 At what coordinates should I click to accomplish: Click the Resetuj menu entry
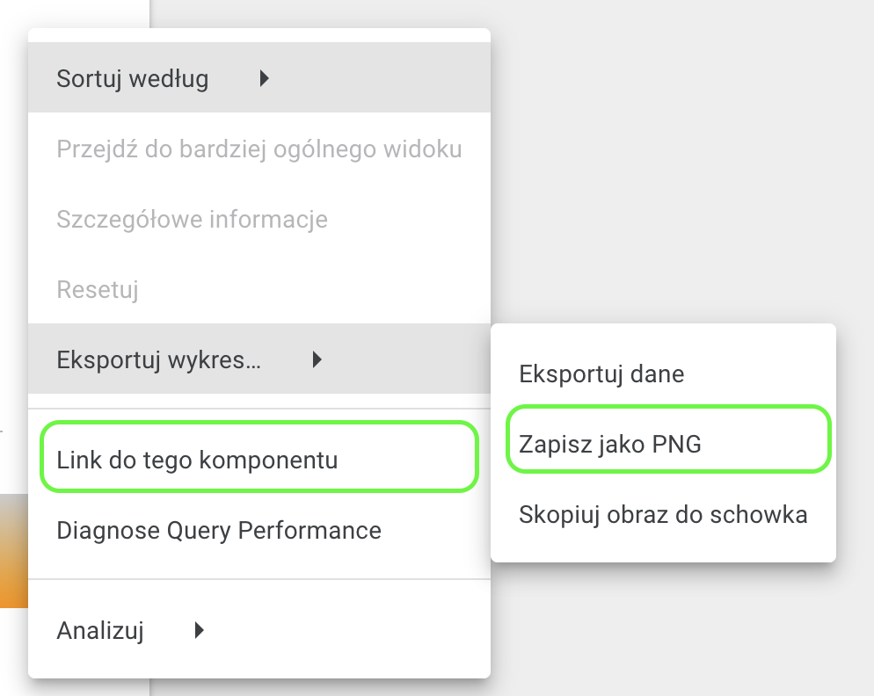(x=98, y=289)
